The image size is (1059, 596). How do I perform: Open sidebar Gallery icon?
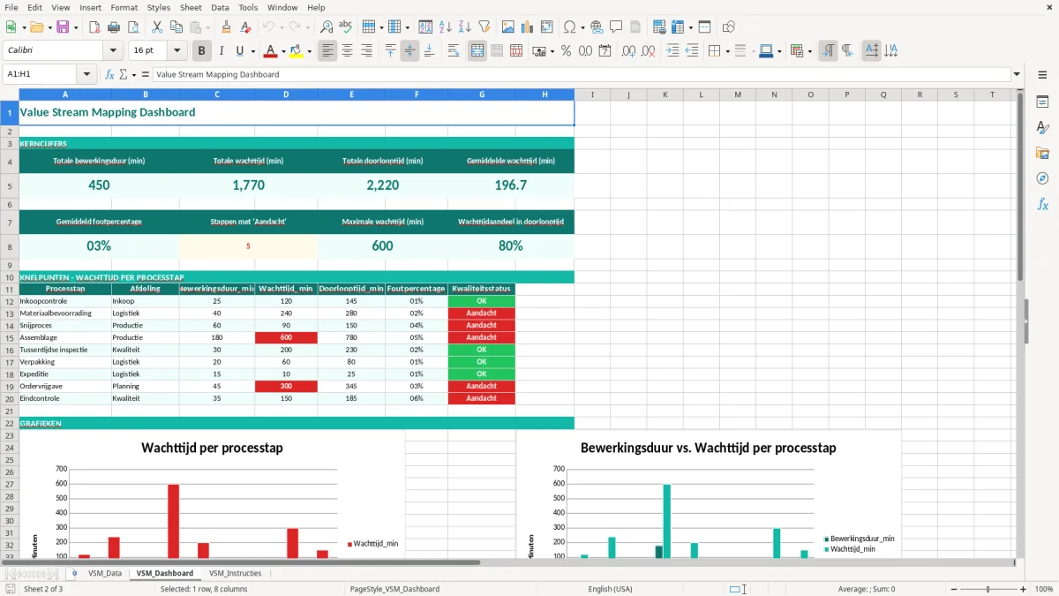pyautogui.click(x=1042, y=153)
